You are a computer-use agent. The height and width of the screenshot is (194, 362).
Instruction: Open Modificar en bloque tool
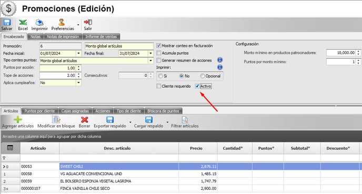coord(56,120)
